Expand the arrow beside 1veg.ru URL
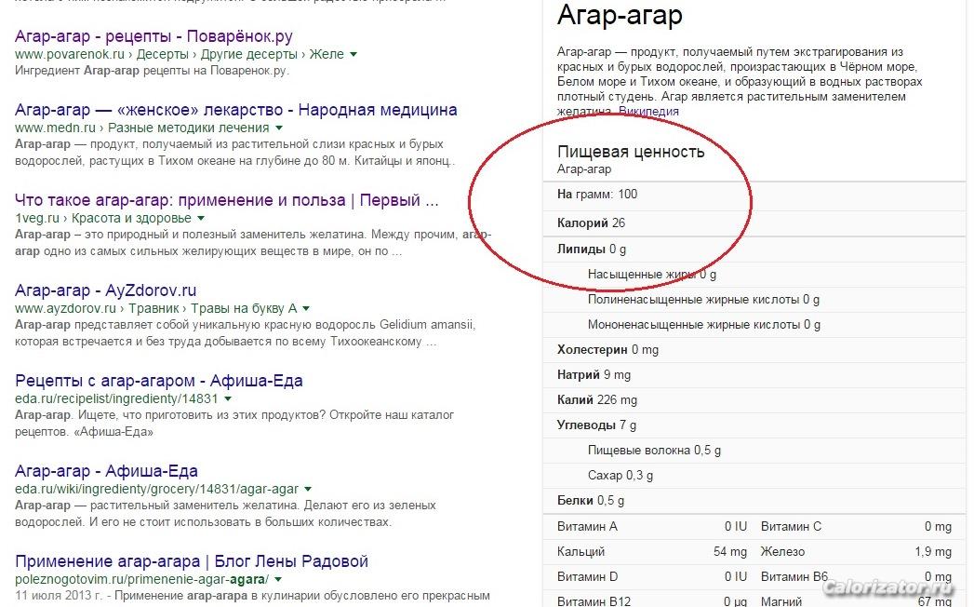Screen dimensions: 974x607 click(200, 218)
